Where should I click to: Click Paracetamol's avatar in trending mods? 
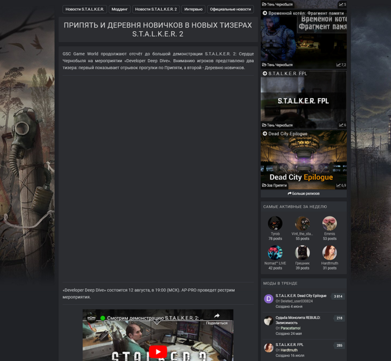tap(269, 321)
